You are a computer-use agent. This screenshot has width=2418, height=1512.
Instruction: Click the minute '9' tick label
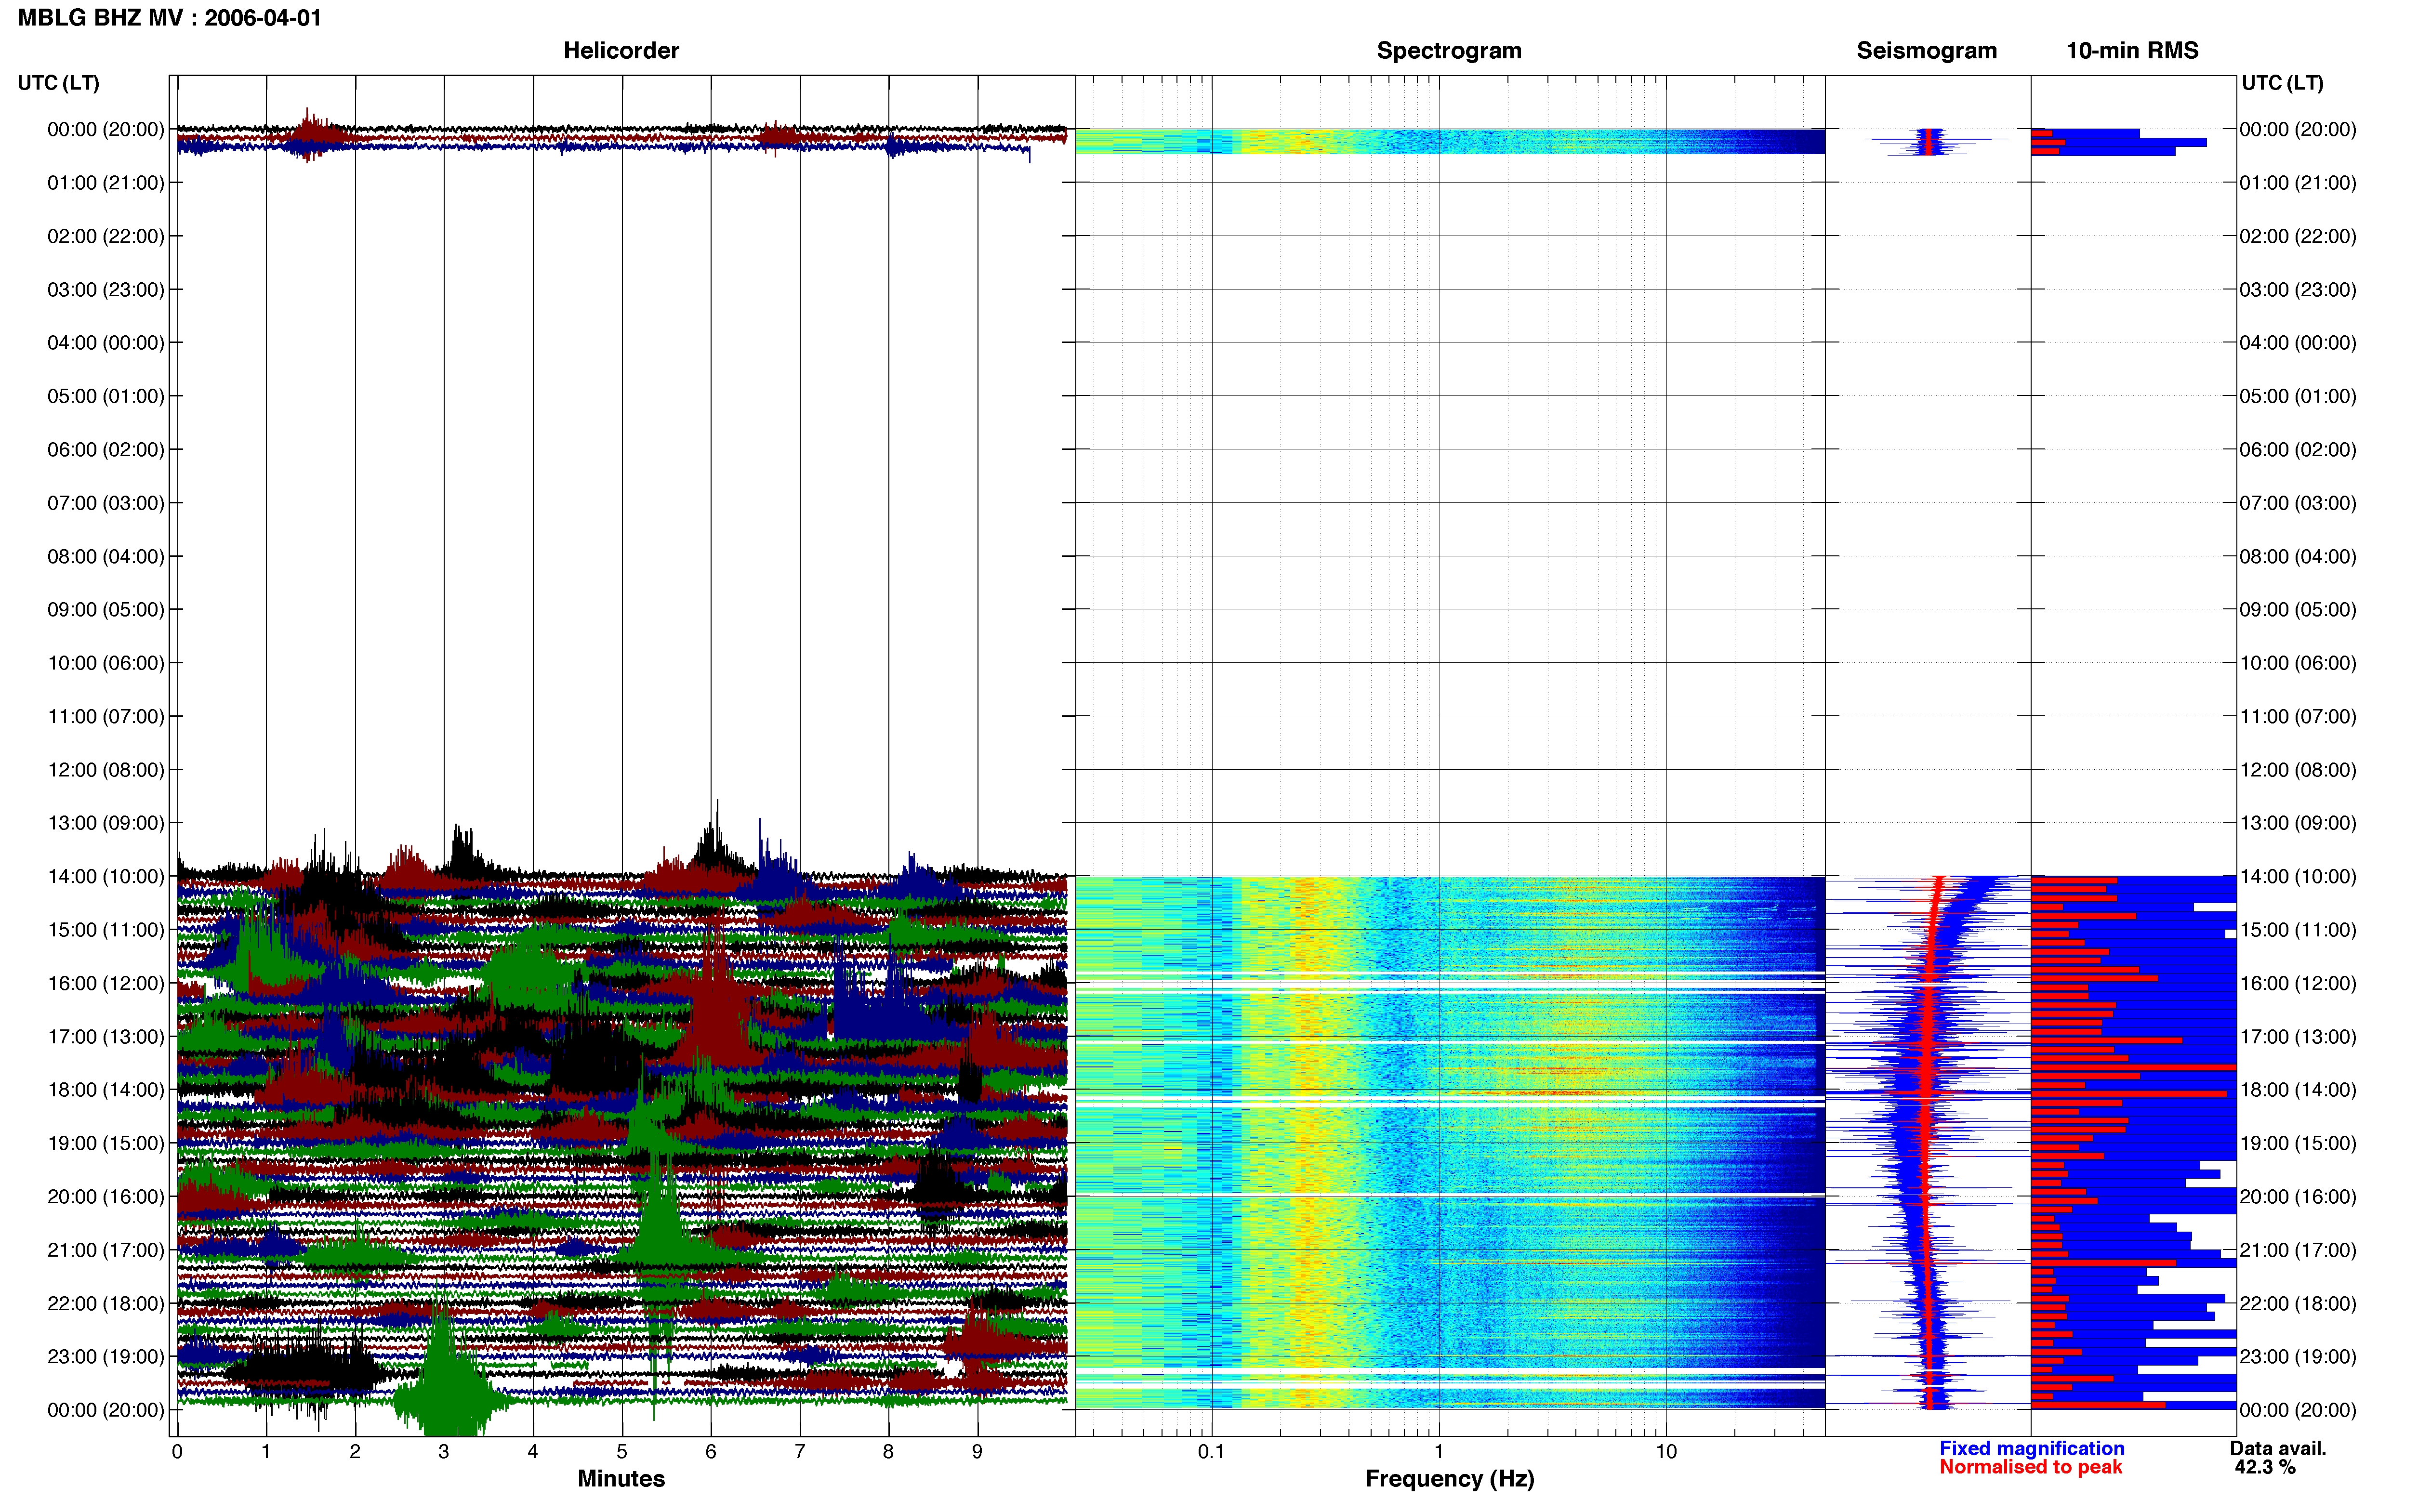click(x=977, y=1452)
